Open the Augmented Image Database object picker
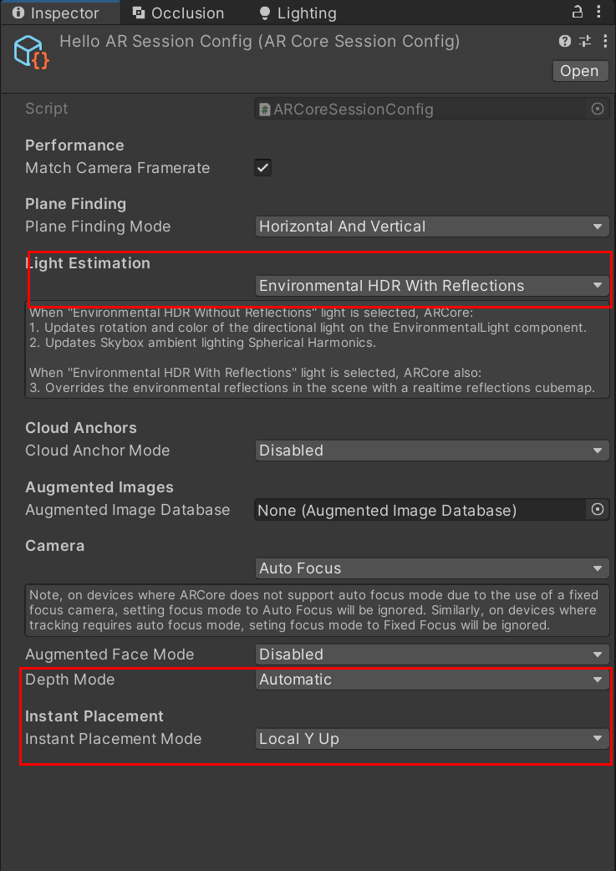Image resolution: width=616 pixels, height=871 pixels. (x=598, y=509)
